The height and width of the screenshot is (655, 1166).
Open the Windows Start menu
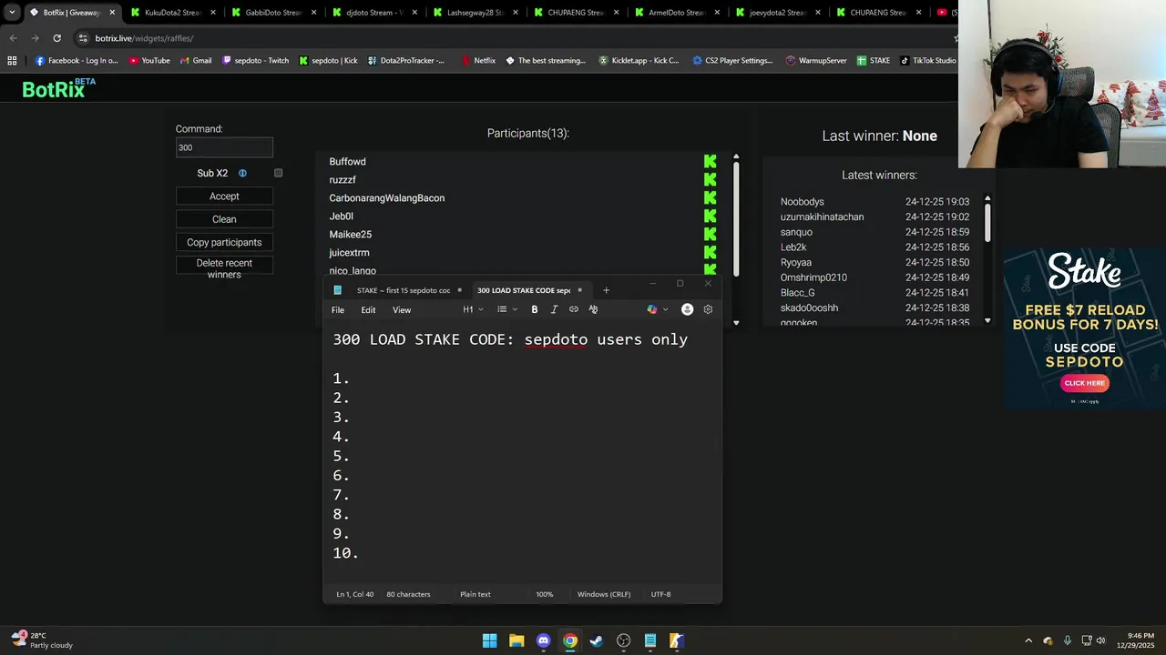(489, 640)
